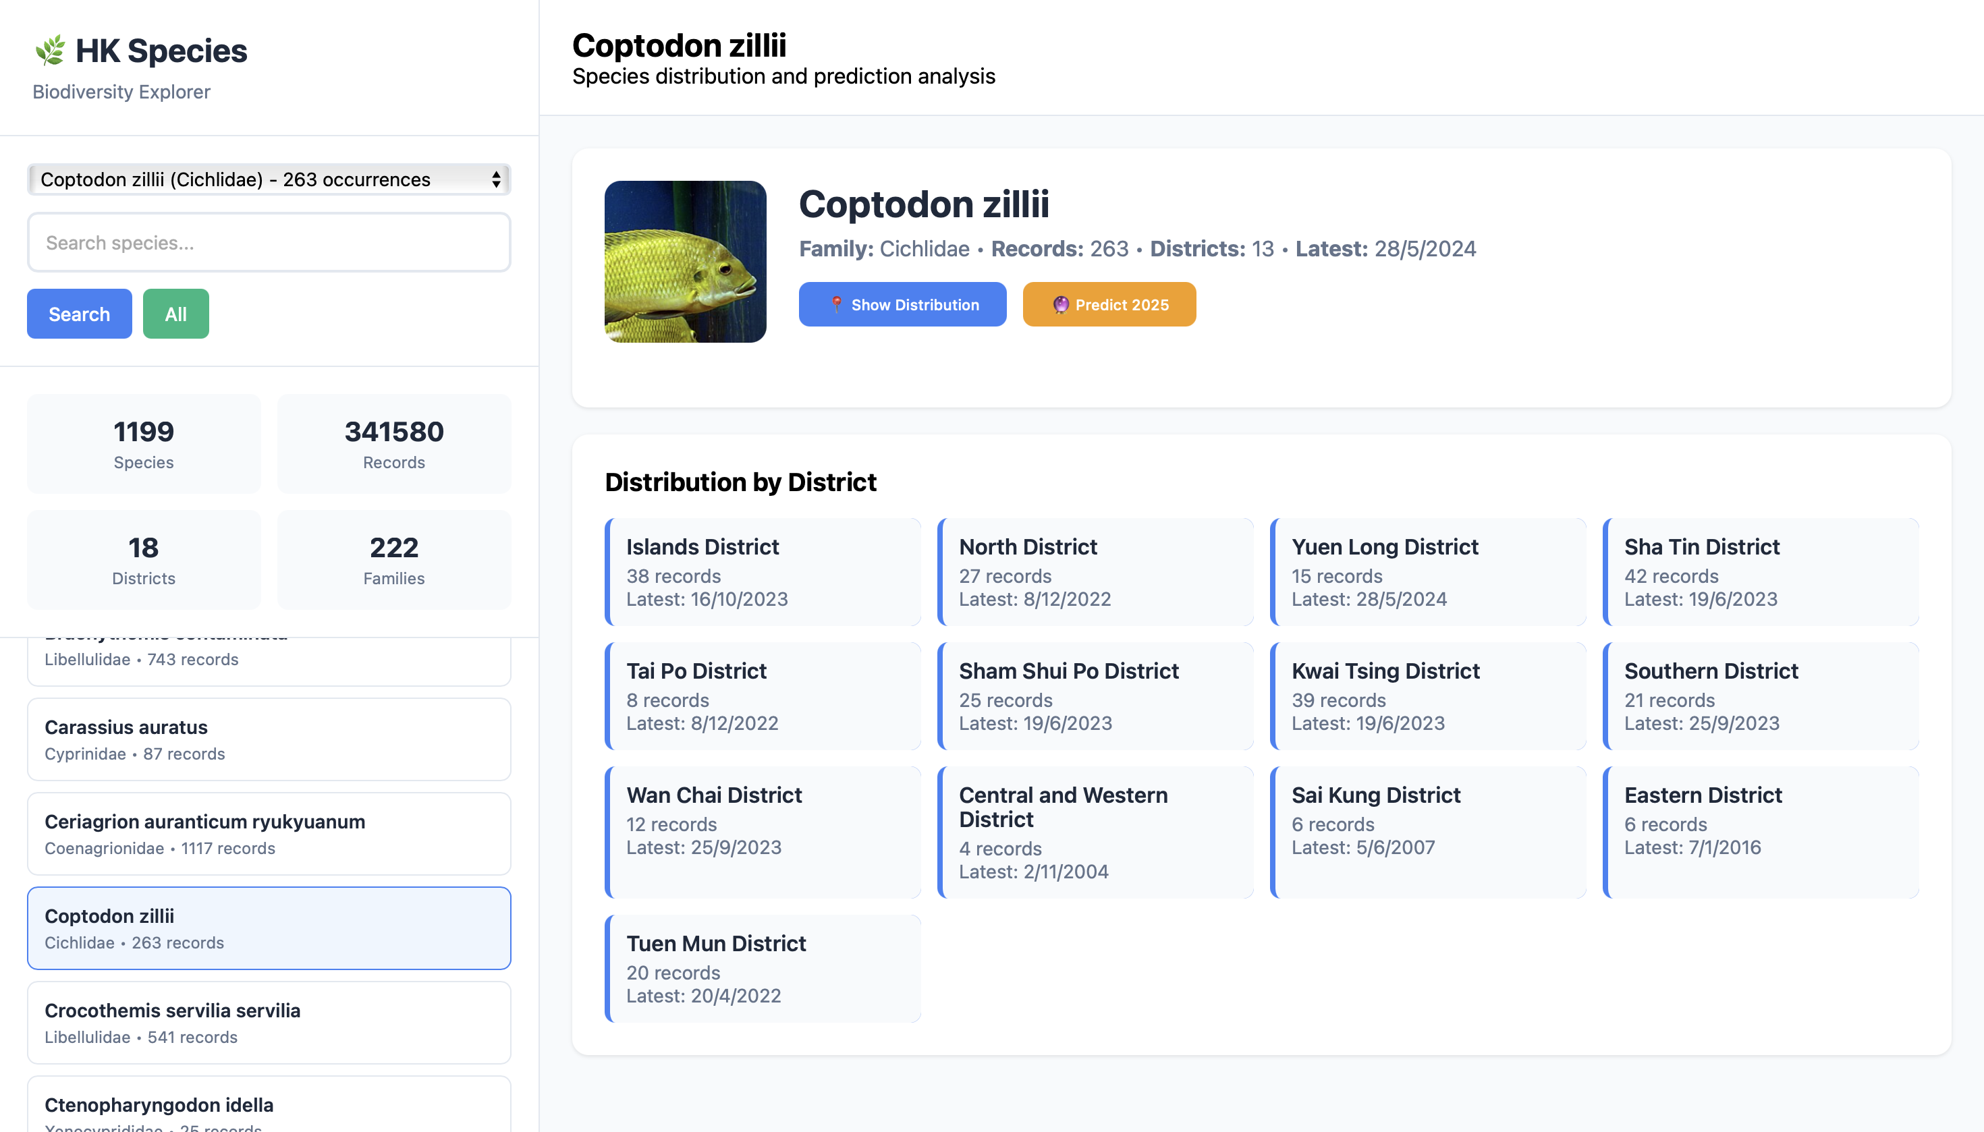Click the Tuen Mun District card

tap(763, 969)
